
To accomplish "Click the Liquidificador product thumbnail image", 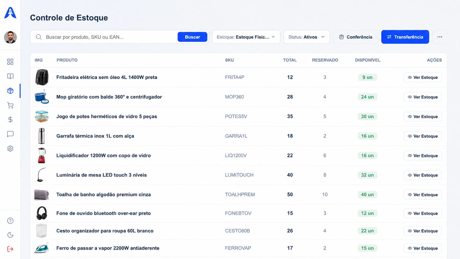I will point(42,156).
